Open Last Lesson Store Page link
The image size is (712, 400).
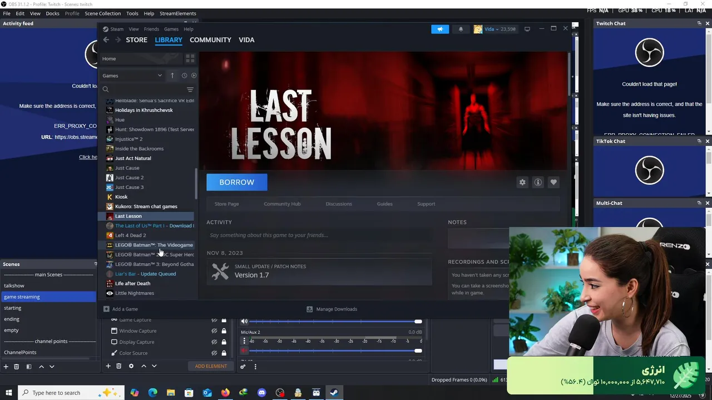tap(226, 204)
